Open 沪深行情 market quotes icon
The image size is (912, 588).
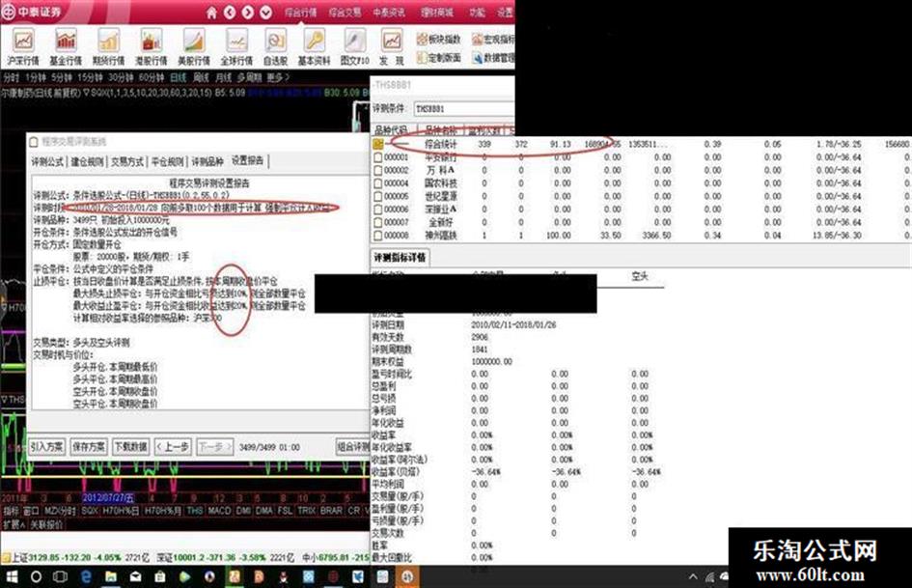(x=23, y=47)
